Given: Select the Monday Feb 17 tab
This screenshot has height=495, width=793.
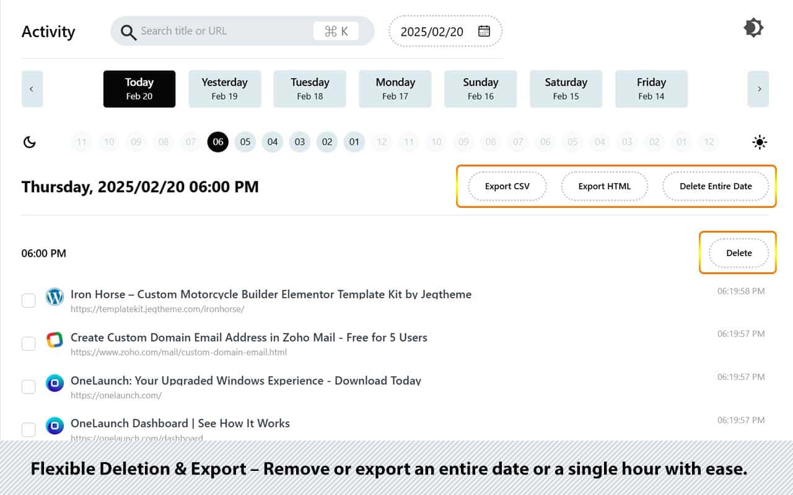Looking at the screenshot, I should click(395, 88).
